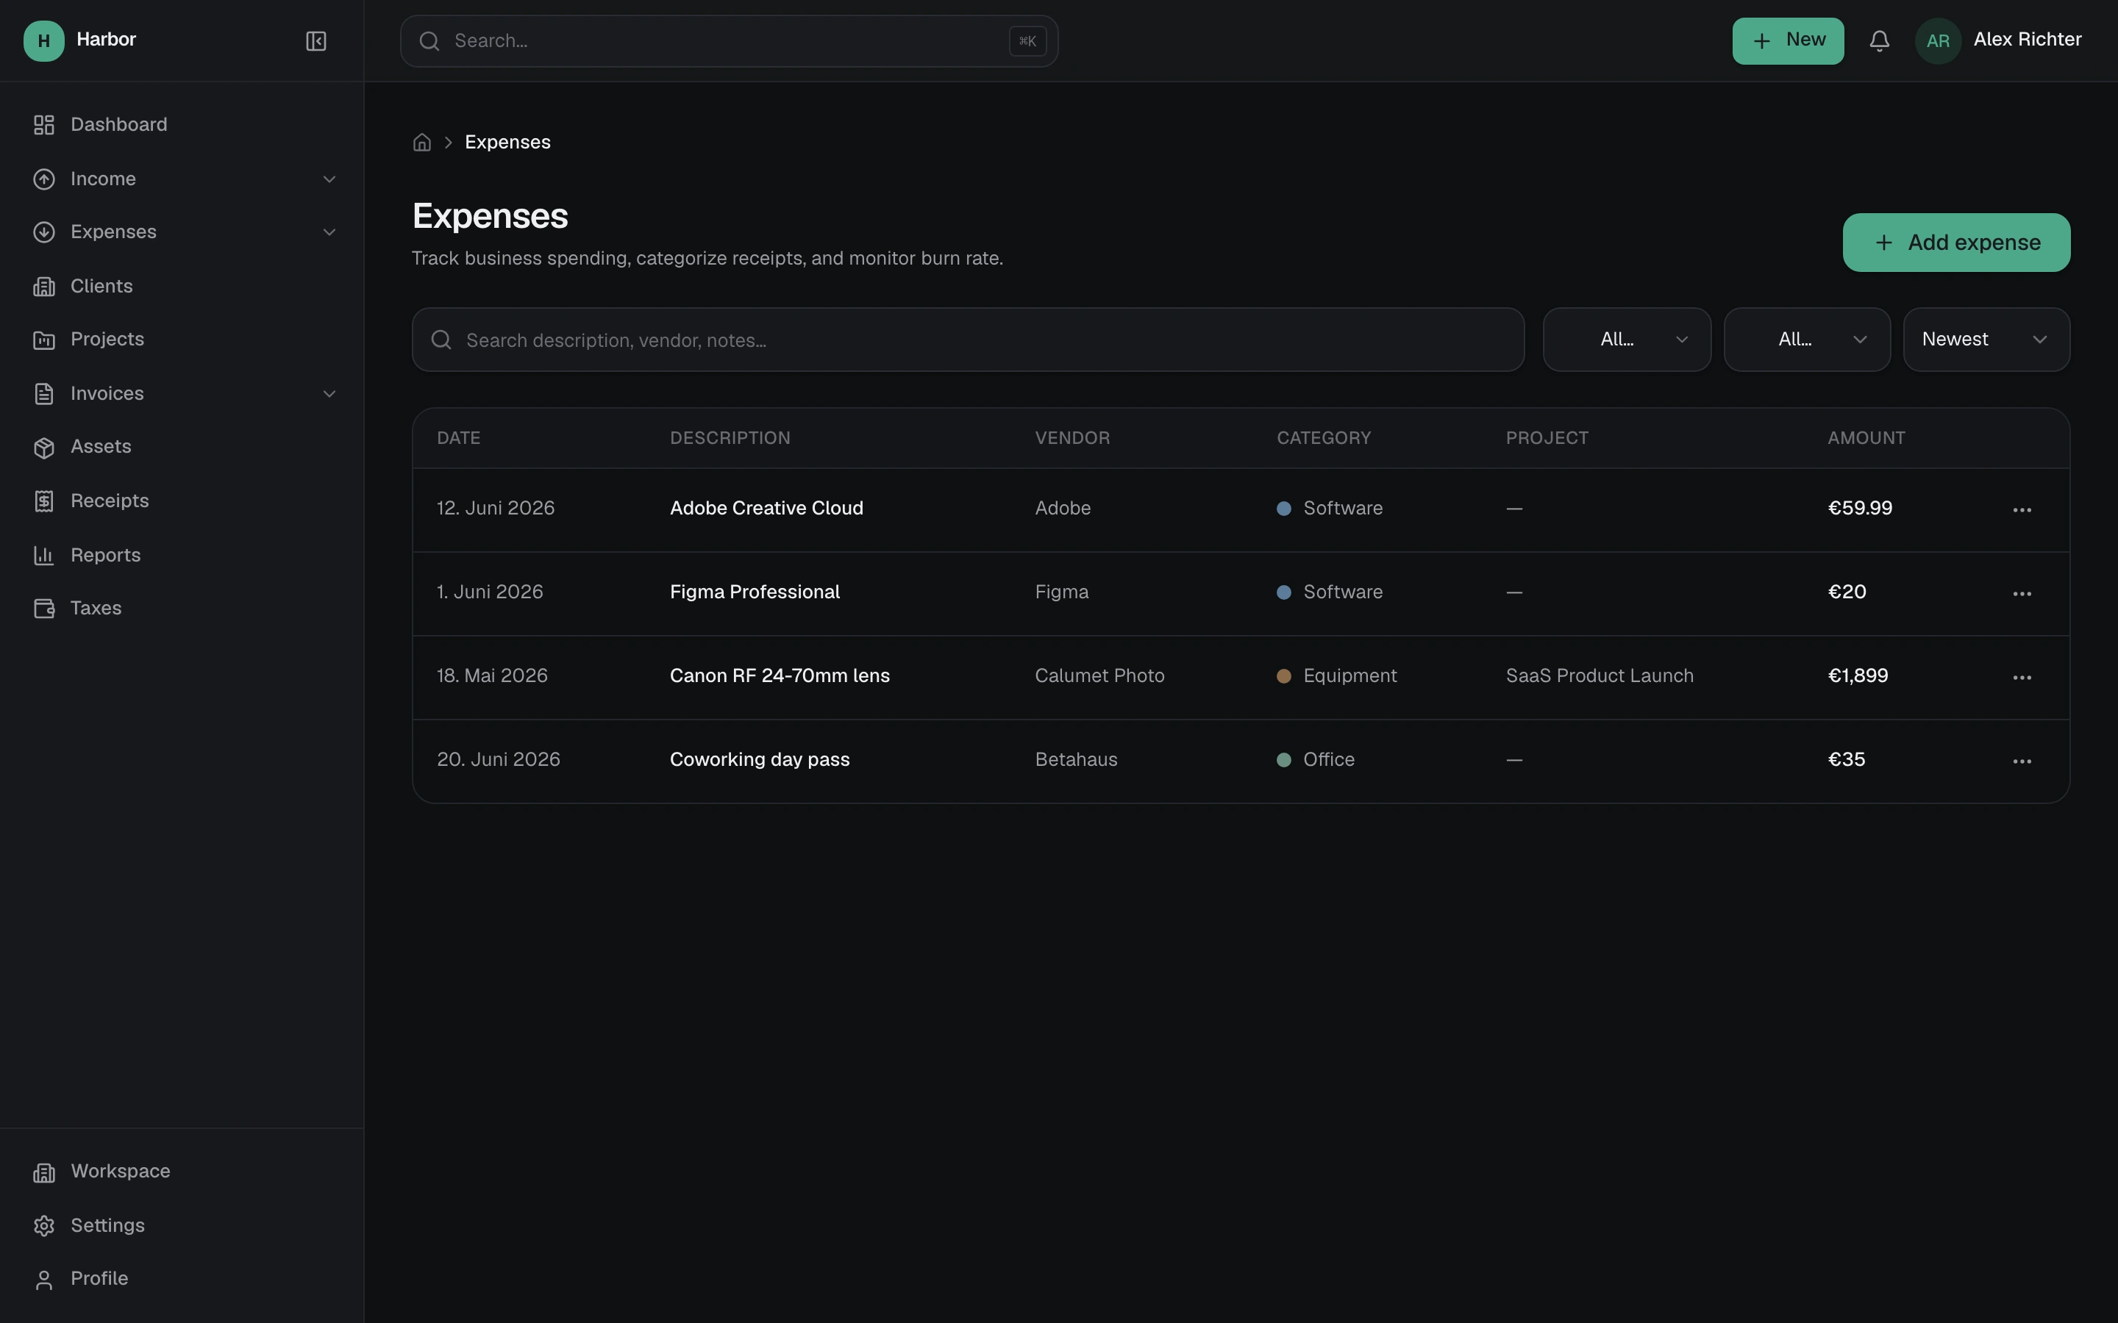Click the €1,899 amount
The image size is (2118, 1323).
point(1857,676)
